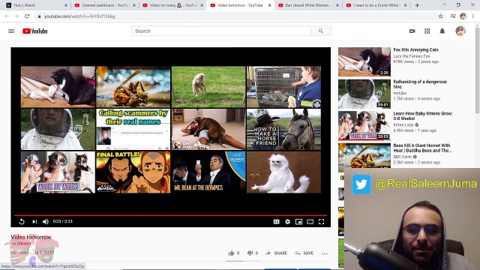Open browser media control icon

click(453, 16)
